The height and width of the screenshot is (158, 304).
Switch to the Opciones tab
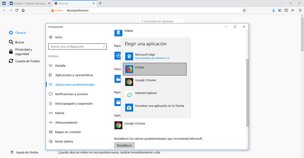pyautogui.click(x=75, y=3)
